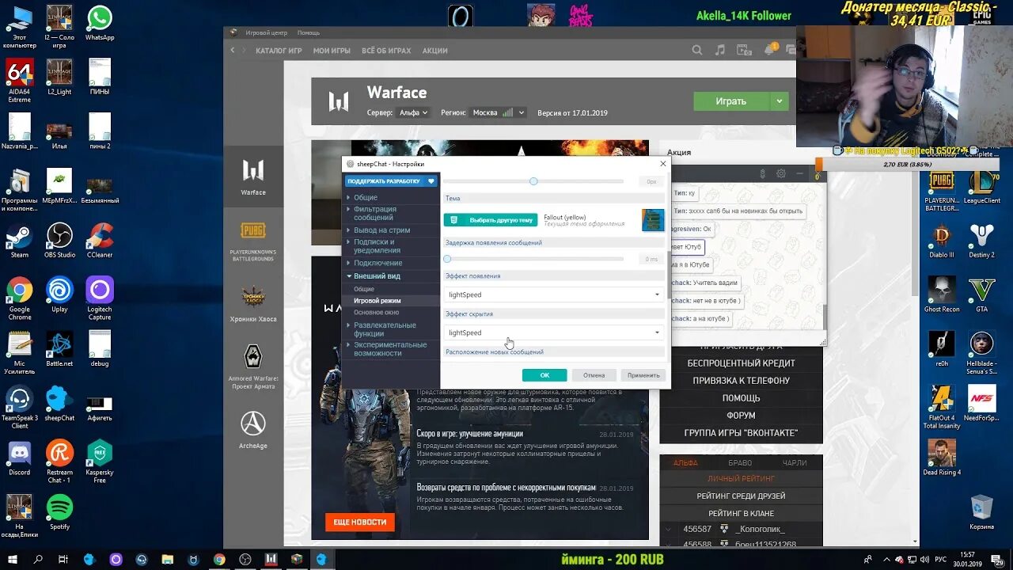Click Выбрать другую тему button
This screenshot has width=1013, height=570.
pos(491,220)
